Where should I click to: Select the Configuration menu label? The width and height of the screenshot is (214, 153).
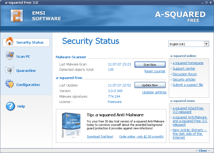click(28, 85)
